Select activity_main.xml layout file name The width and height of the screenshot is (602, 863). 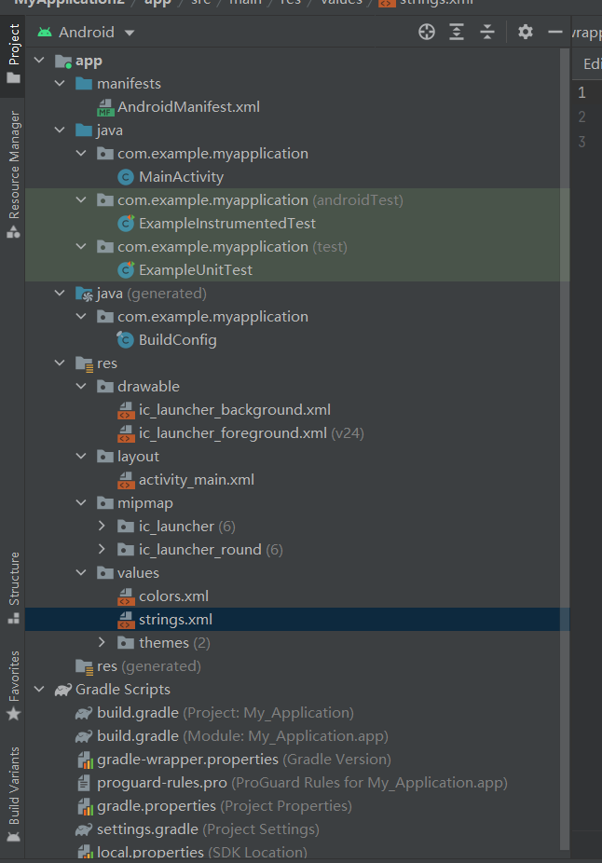[x=197, y=480]
